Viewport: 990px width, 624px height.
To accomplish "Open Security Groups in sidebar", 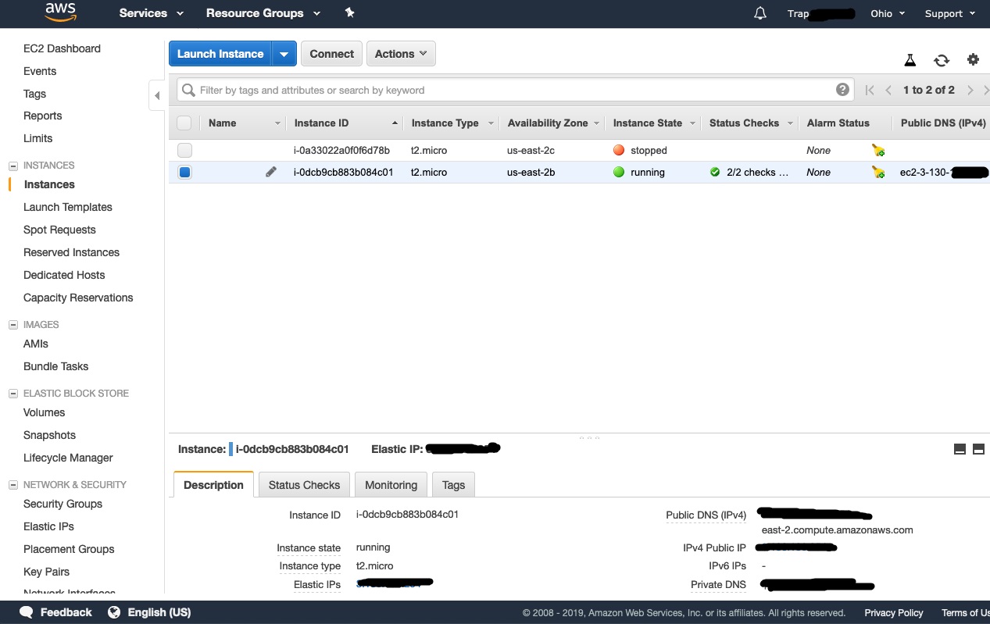I will pyautogui.click(x=63, y=504).
